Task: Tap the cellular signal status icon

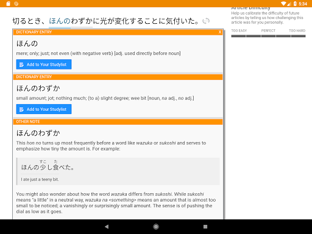Action: click(x=289, y=4)
